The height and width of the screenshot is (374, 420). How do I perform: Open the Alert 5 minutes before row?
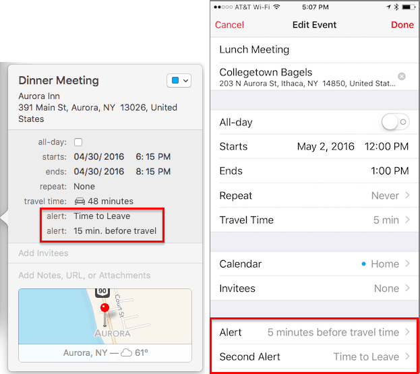click(314, 332)
